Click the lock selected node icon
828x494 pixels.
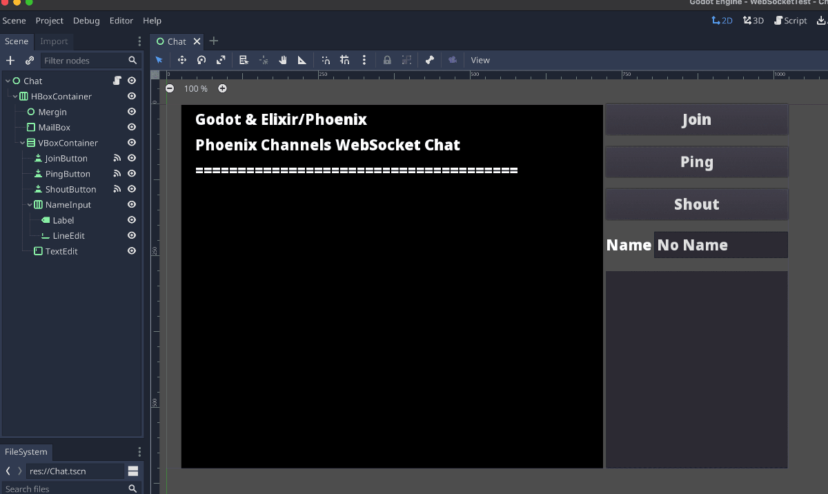point(387,60)
